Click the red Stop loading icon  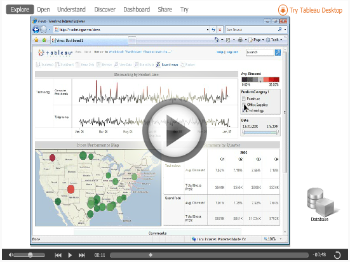click(x=220, y=29)
